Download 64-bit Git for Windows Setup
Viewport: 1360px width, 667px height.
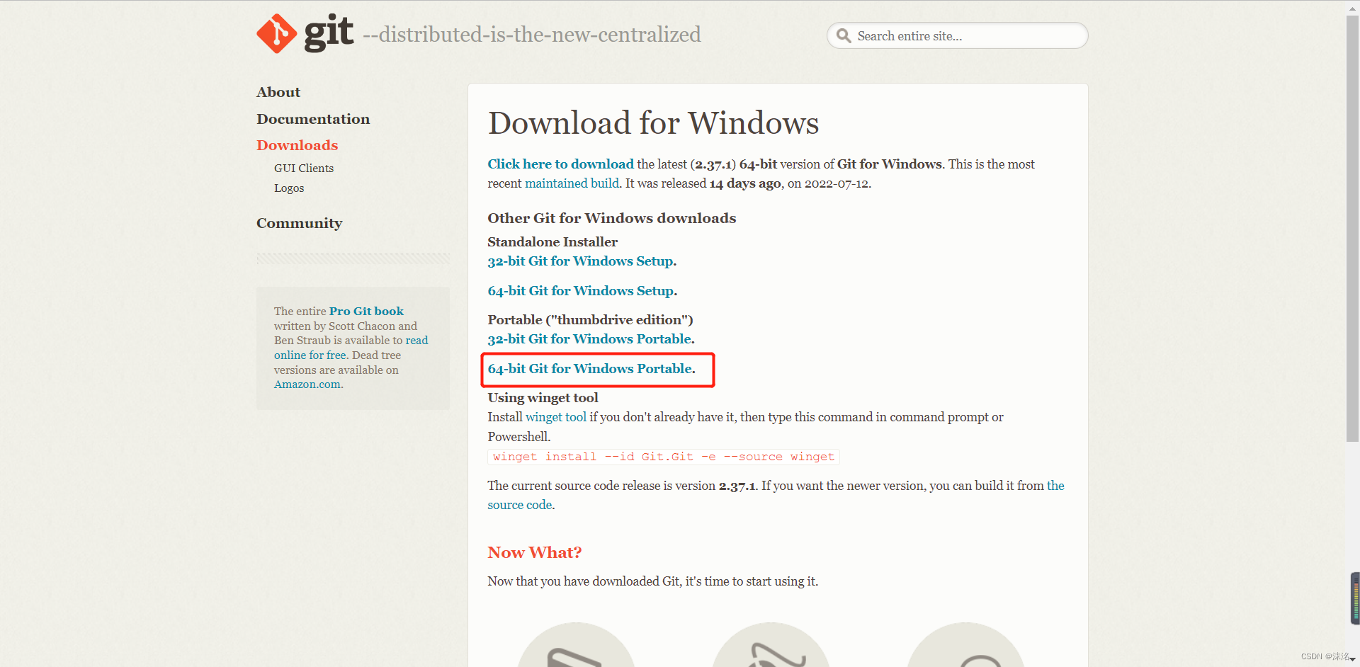click(582, 291)
